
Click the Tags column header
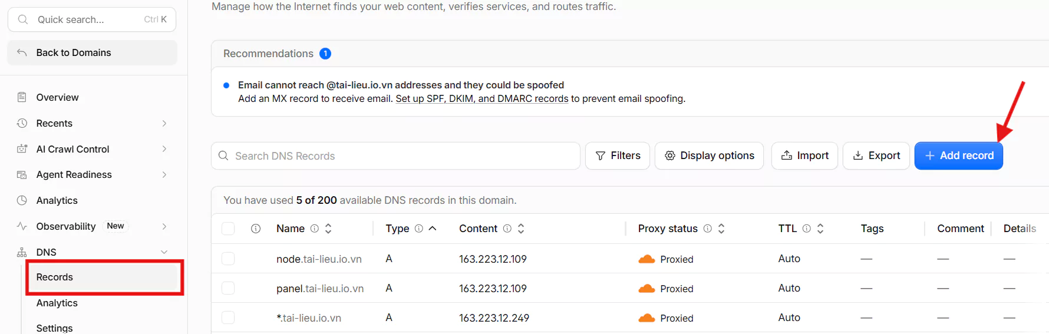[x=872, y=229]
